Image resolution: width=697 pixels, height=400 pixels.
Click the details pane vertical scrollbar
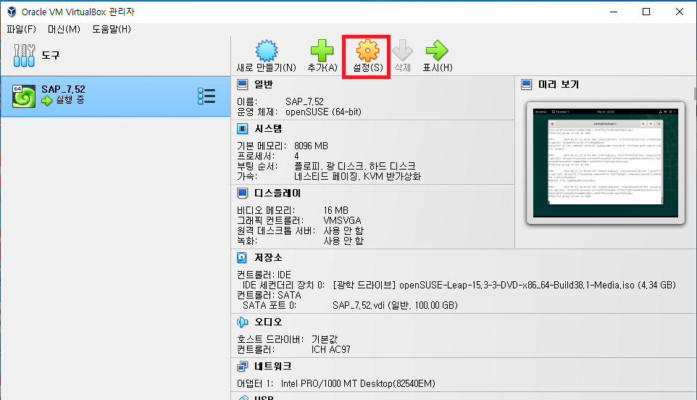695,93
